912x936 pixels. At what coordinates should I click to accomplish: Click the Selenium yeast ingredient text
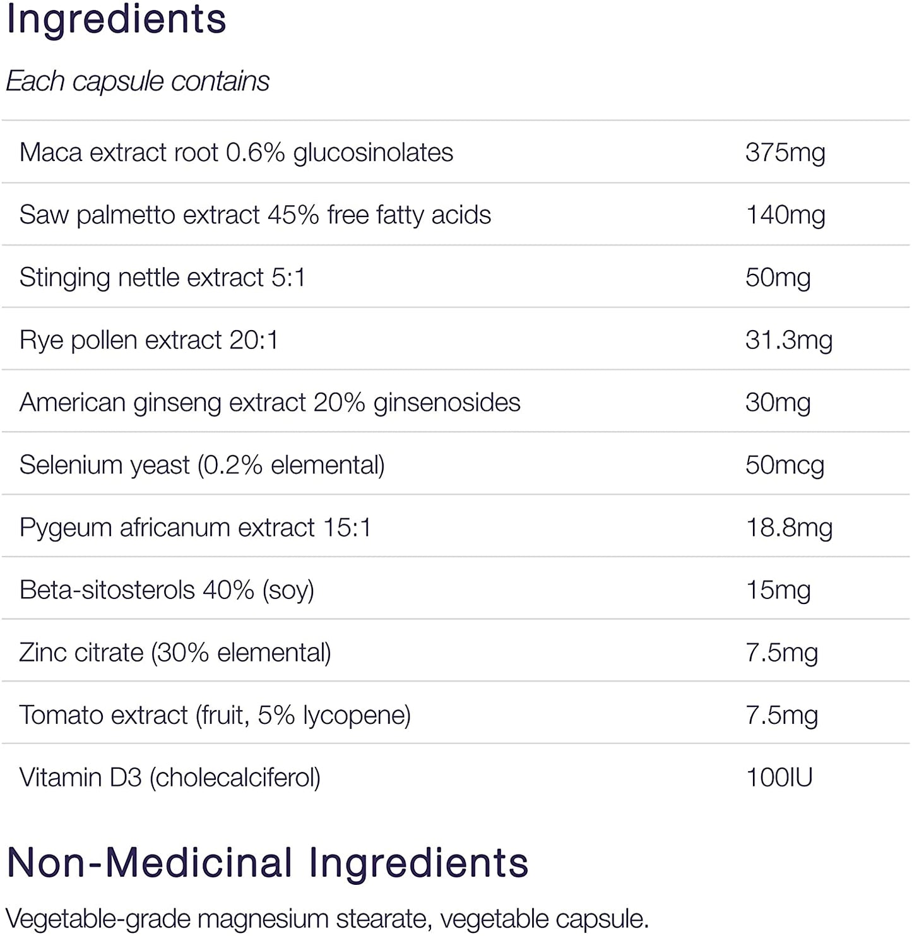202,465
